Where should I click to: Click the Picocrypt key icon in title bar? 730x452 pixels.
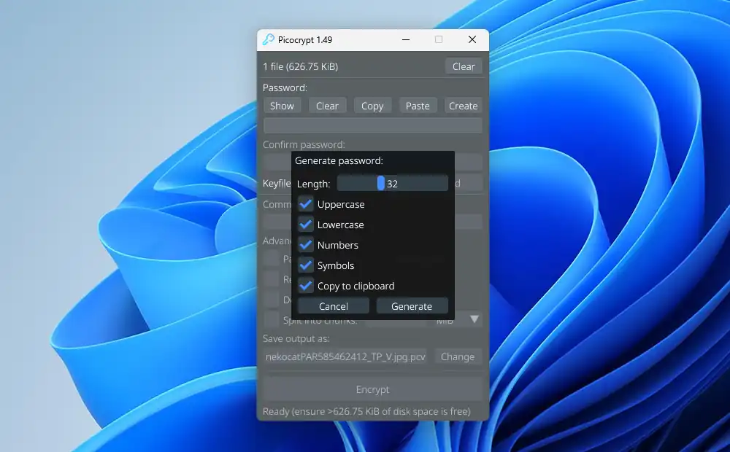[x=269, y=40]
